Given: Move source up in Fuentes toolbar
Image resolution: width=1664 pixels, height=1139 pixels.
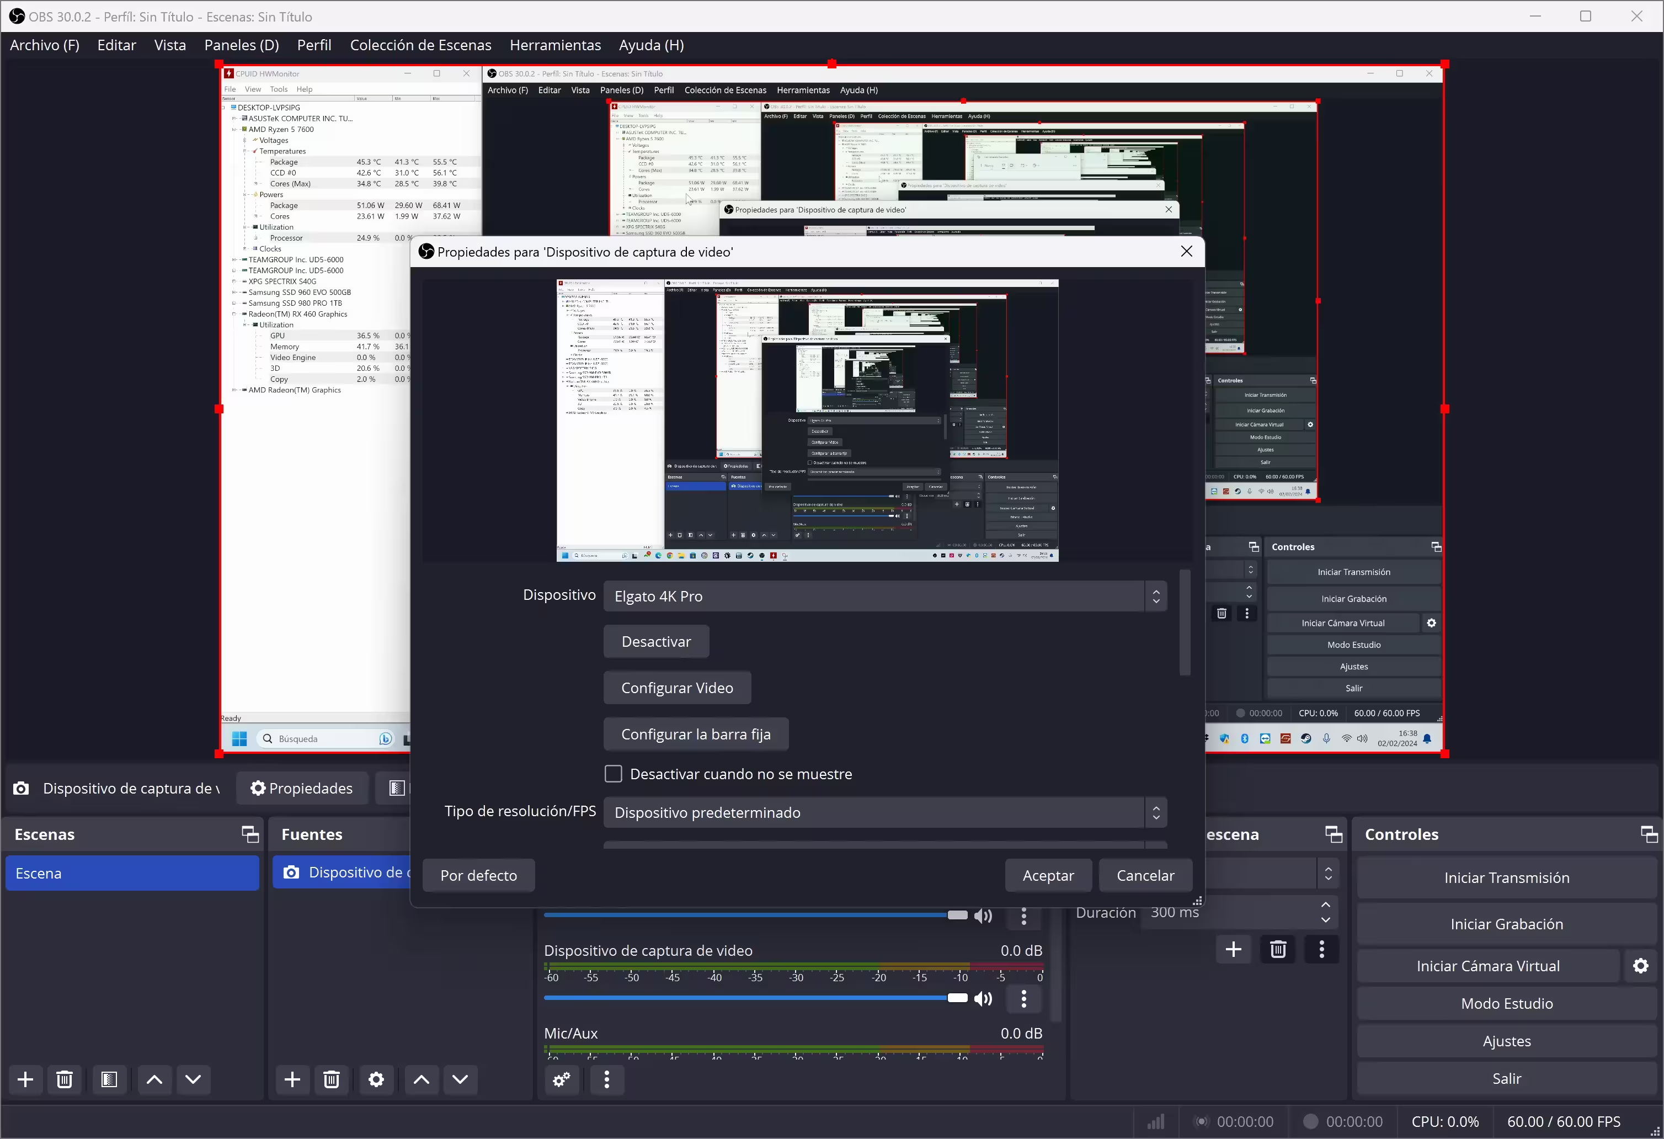Looking at the screenshot, I should (422, 1079).
